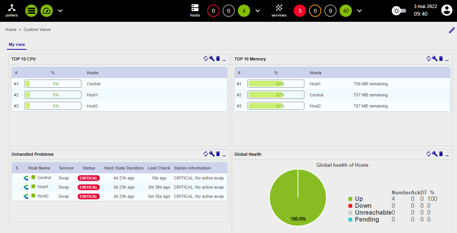Delete the Unhandled Problems widget

218,154
